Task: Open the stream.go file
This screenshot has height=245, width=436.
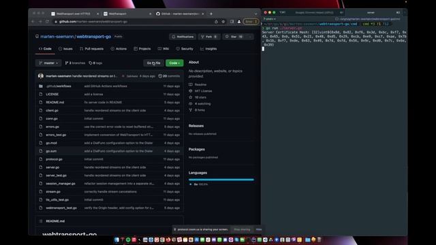Action: coord(53,192)
